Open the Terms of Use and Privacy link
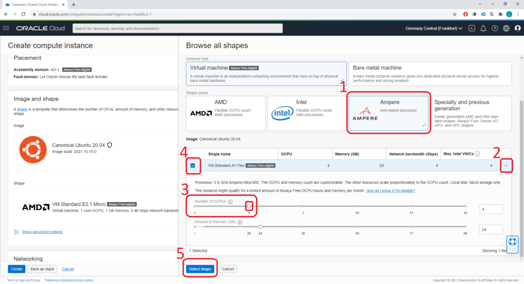524x284 pixels. [24, 280]
